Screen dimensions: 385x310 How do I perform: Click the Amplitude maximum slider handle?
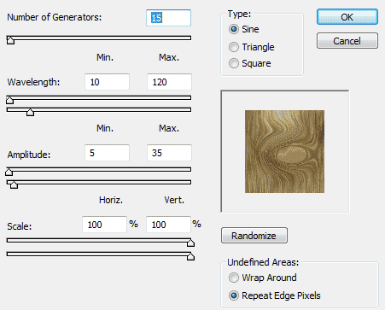[14, 184]
